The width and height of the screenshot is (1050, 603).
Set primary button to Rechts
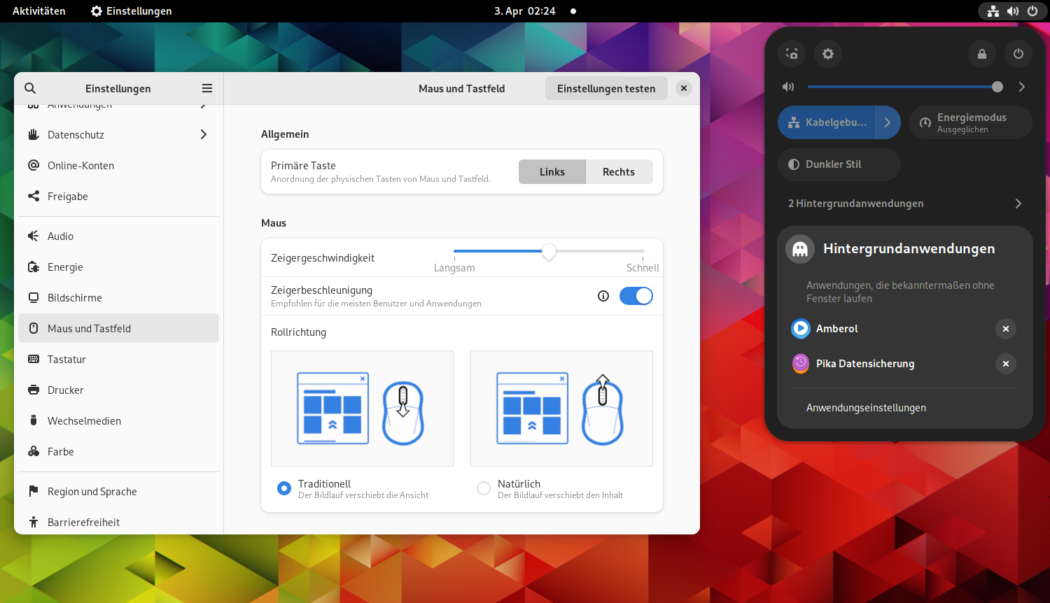click(x=619, y=172)
